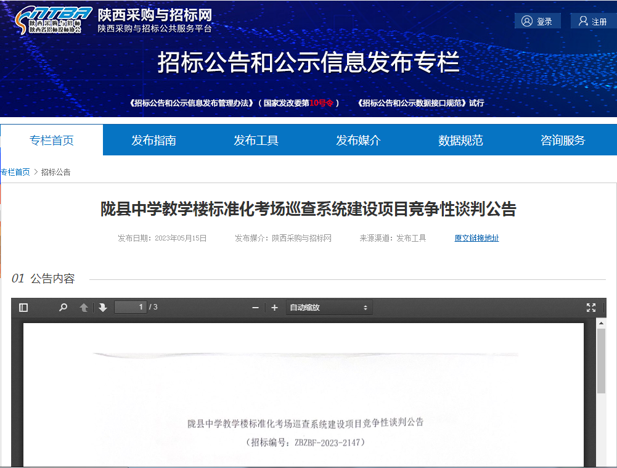The image size is (617, 468).
Task: Switch PDF to presentation fullscreen mode
Action: pyautogui.click(x=590, y=307)
